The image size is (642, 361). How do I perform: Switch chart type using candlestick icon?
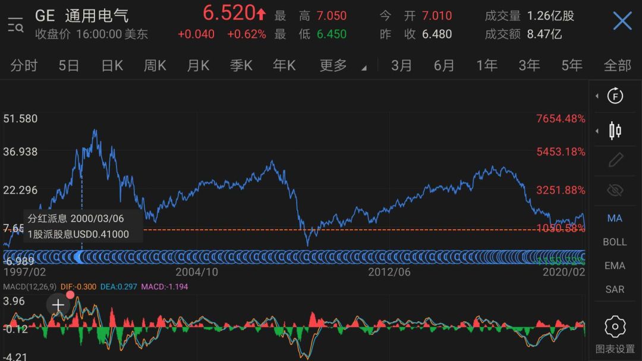615,131
